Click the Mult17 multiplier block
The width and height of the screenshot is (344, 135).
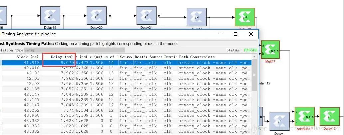pyautogui.click(x=270, y=50)
